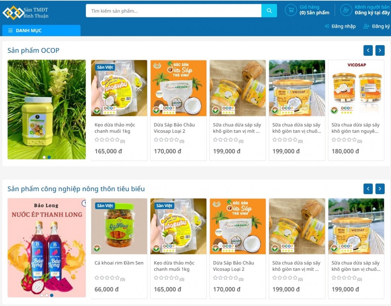Expand the DANH MỤC category menu
This screenshot has height=306, width=391.
[x=41, y=30]
